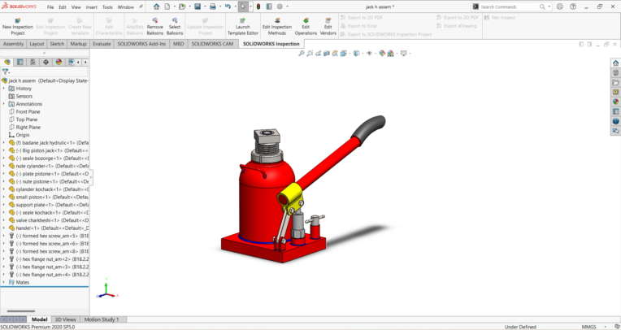Expand the small piston<1> component
The width and height of the screenshot is (621, 330).
4,197
